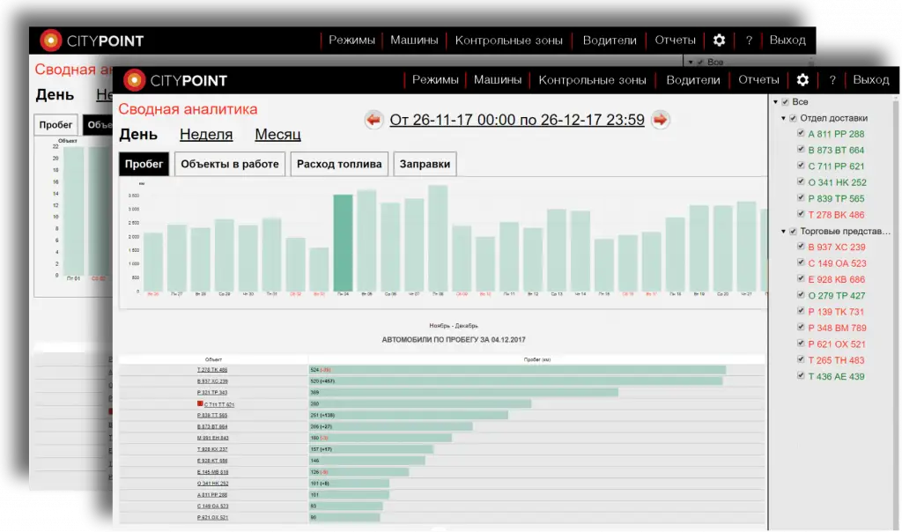Collapse the 'Торговые представ...' group arrow

783,232
